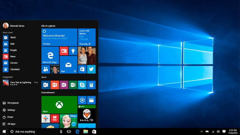Show All Apps list
This screenshot has width=240, height=135.
pyautogui.click(x=9, y=124)
